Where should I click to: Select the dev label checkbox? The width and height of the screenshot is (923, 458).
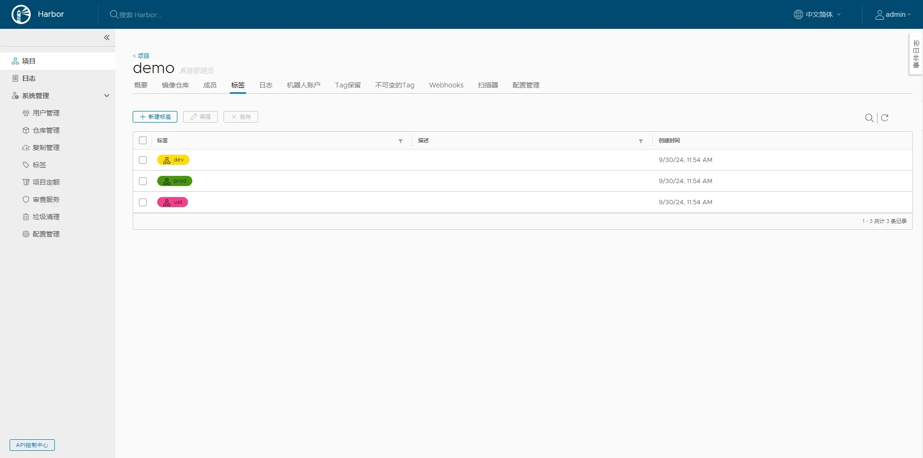pos(143,160)
